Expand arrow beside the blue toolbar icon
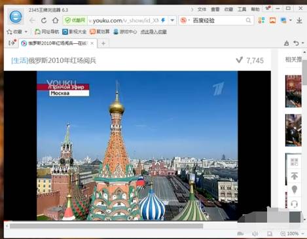 (291, 20)
